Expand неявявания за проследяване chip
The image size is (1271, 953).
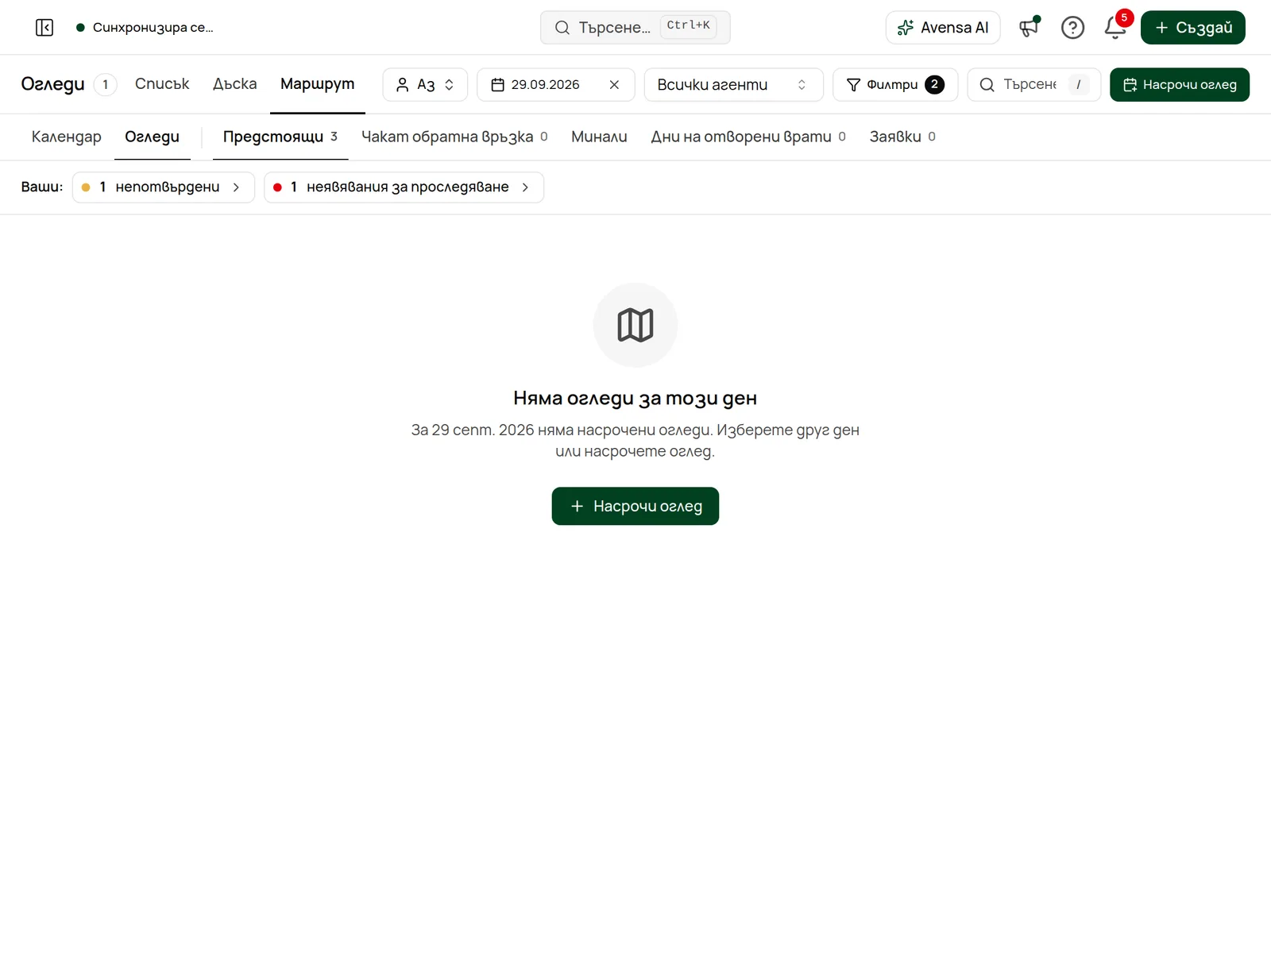(x=404, y=187)
